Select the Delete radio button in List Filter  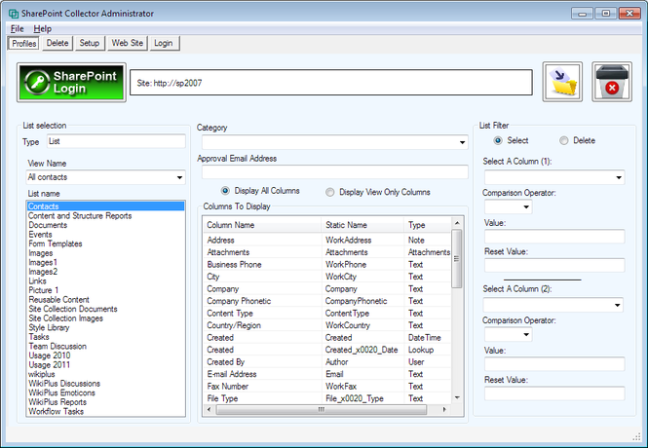564,141
